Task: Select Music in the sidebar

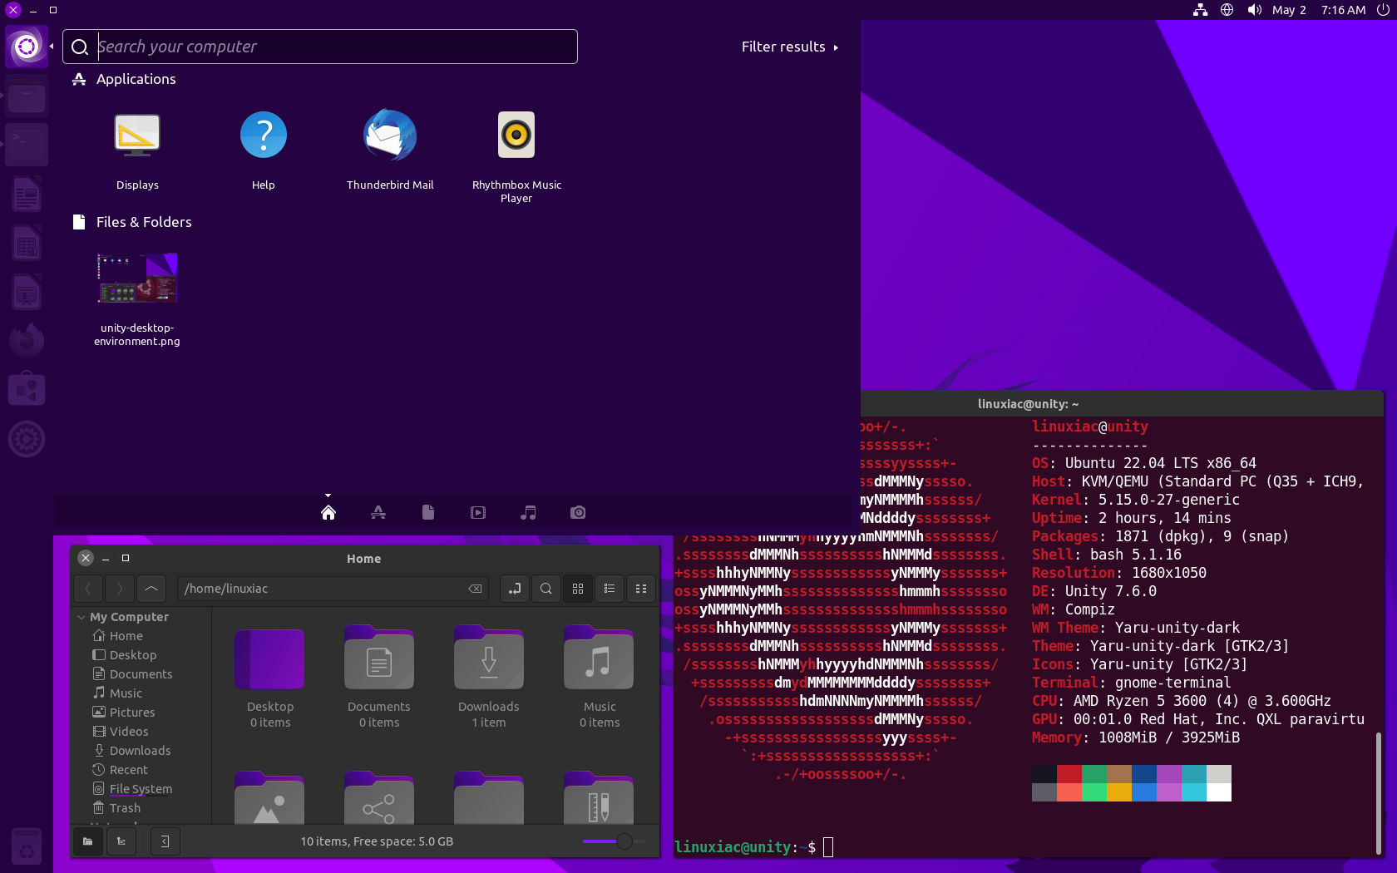Action: [126, 693]
